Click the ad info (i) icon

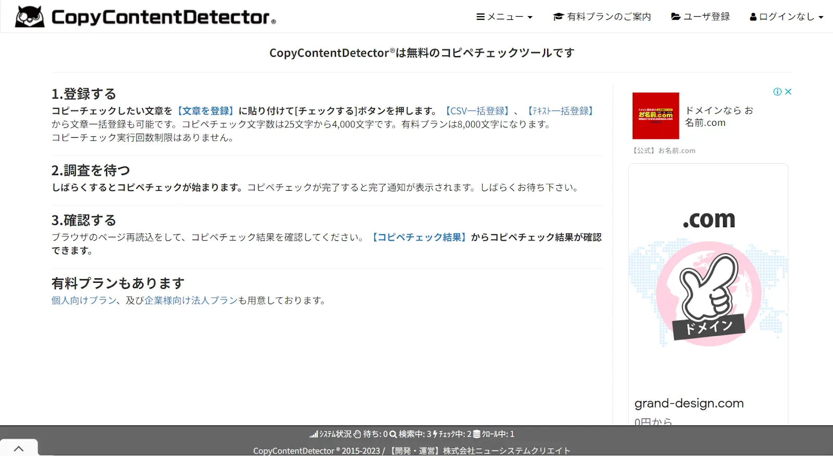click(777, 92)
